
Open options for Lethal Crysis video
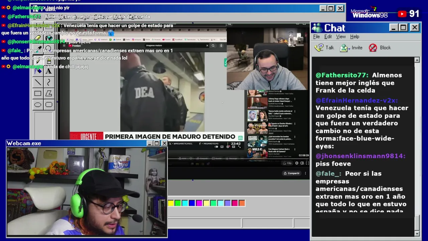(295, 111)
